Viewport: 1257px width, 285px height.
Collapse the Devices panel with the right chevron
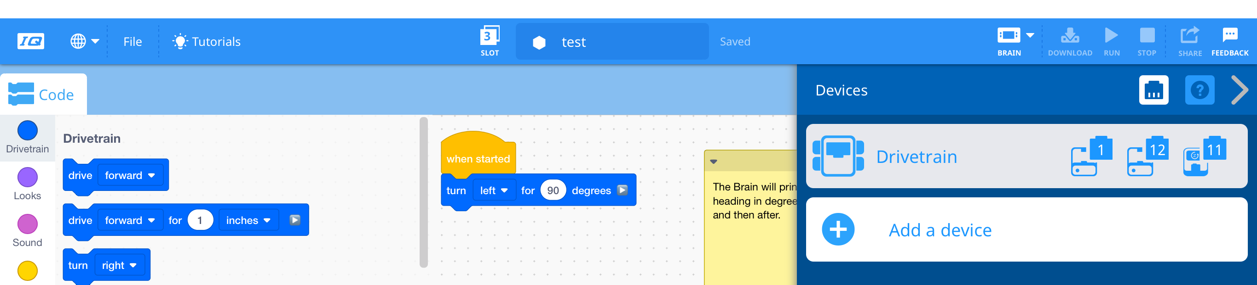(1239, 90)
